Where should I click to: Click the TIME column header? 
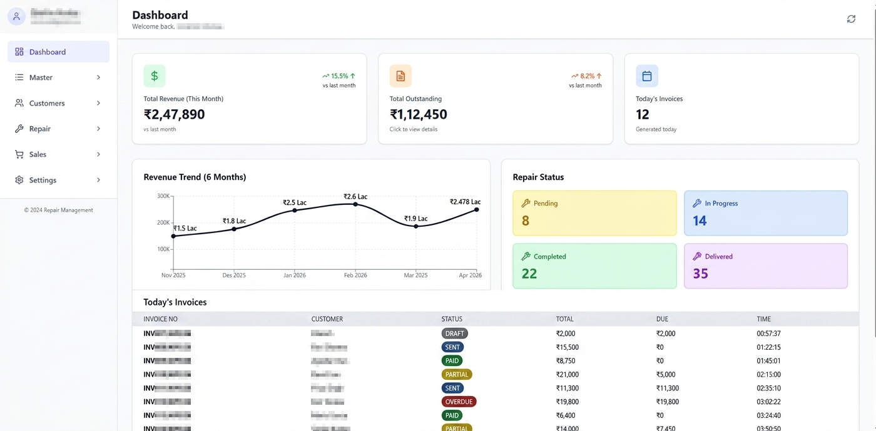click(x=763, y=319)
